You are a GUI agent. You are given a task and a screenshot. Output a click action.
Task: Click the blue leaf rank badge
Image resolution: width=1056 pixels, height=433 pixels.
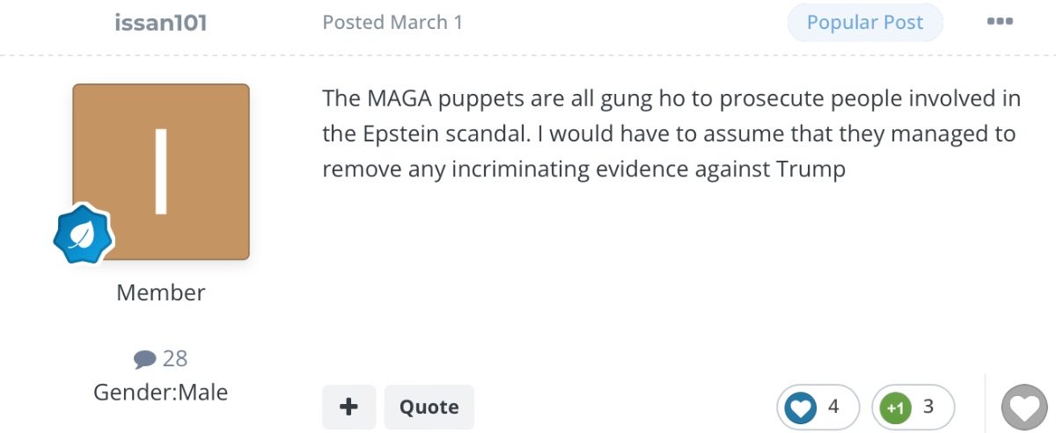pyautogui.click(x=83, y=234)
